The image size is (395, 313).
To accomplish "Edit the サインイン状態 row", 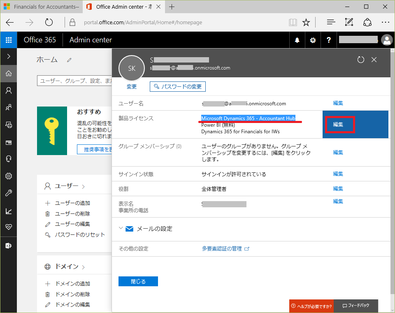I will pyautogui.click(x=338, y=174).
